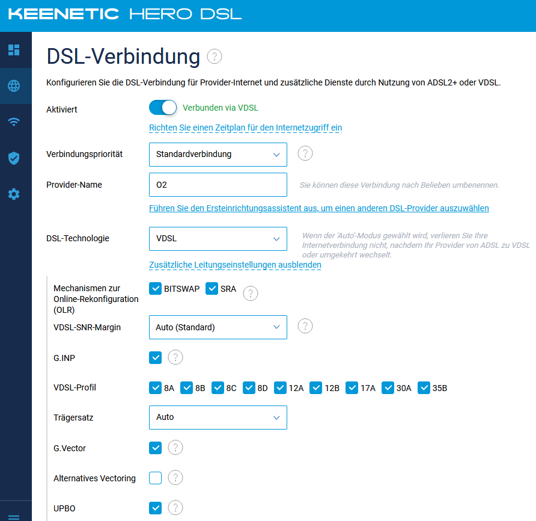
Task: Run the Ersteinrichtungsassistent link
Action: 319,208
